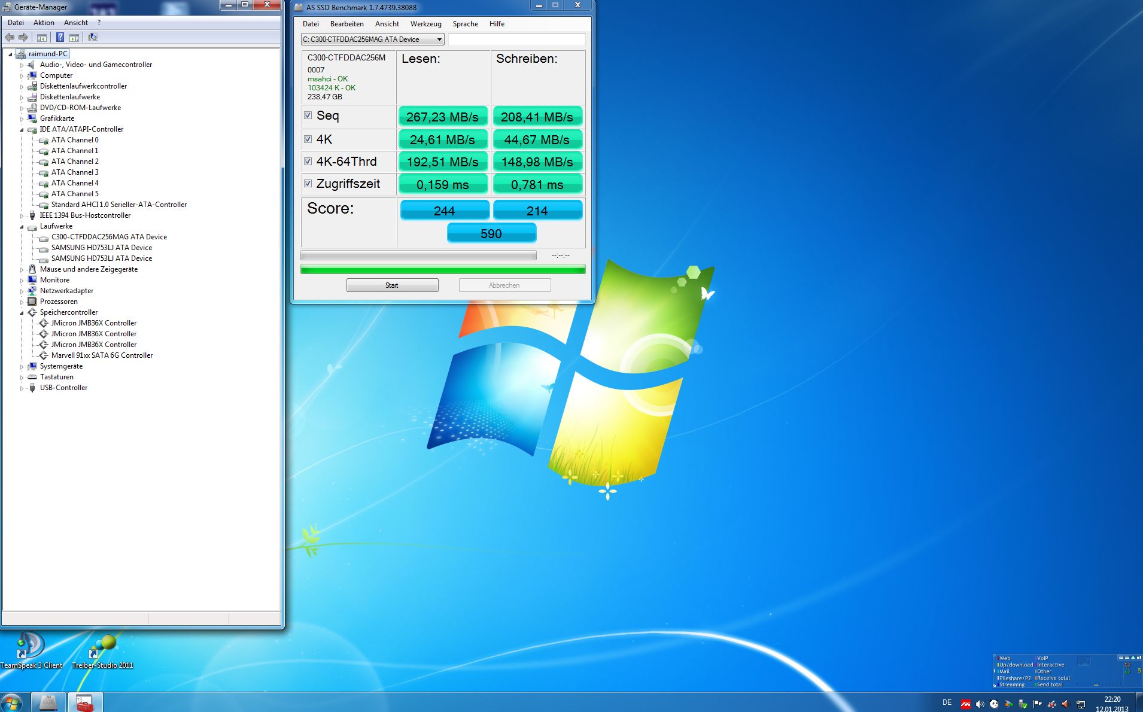1143x712 pixels.
Task: Click the Start button in AS SSD Benchmark
Action: [x=392, y=285]
